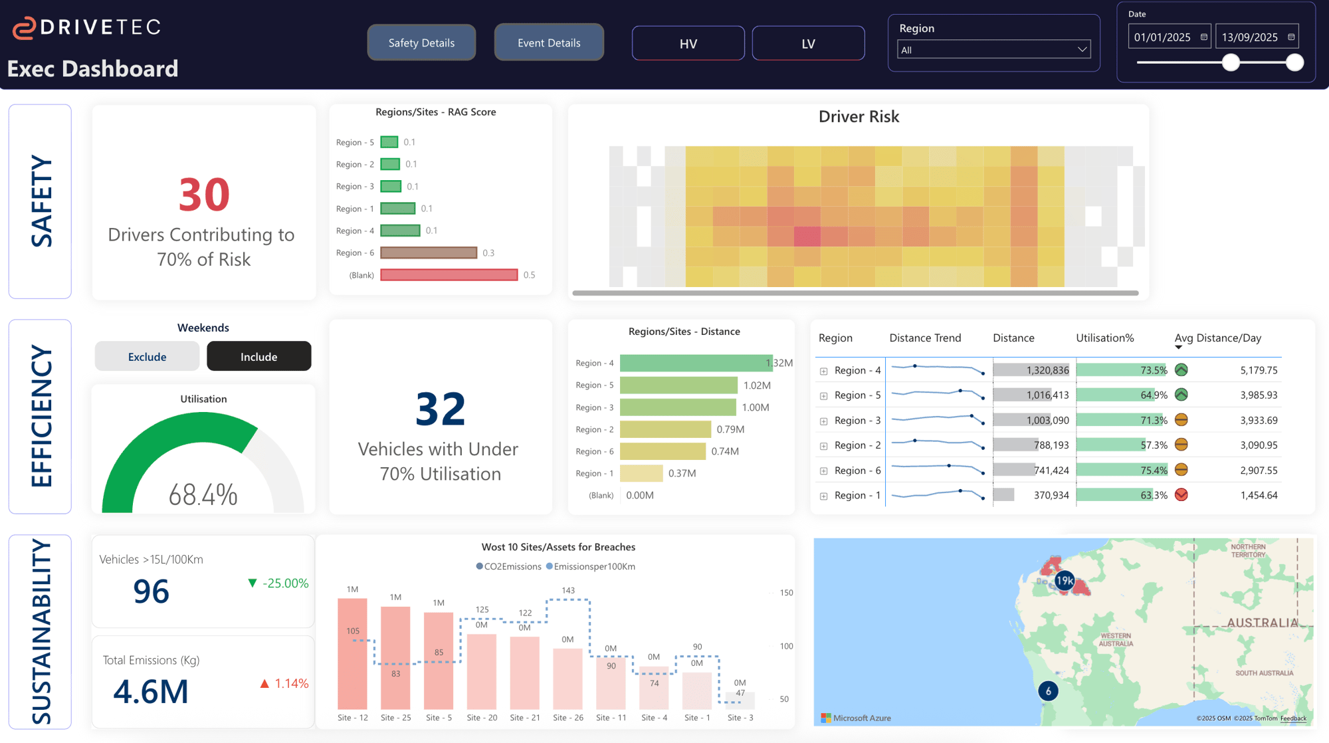Click the left date range slider handle

click(x=1231, y=62)
